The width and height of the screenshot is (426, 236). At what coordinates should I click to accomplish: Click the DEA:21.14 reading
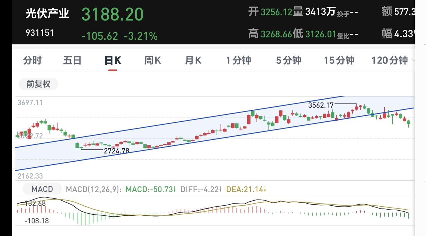coord(246,190)
